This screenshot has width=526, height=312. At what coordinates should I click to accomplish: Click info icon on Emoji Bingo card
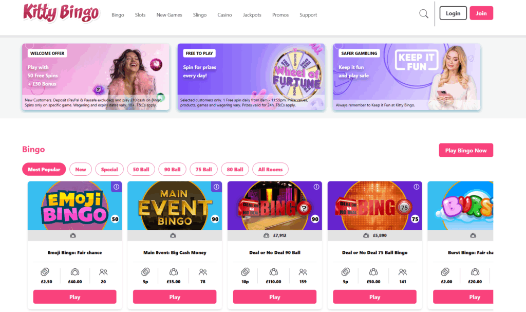coord(117,187)
